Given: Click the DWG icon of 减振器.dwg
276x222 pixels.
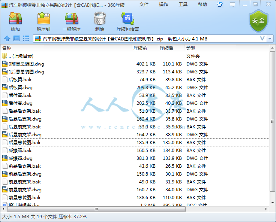Looking at the screenshot, I should tap(5, 158).
